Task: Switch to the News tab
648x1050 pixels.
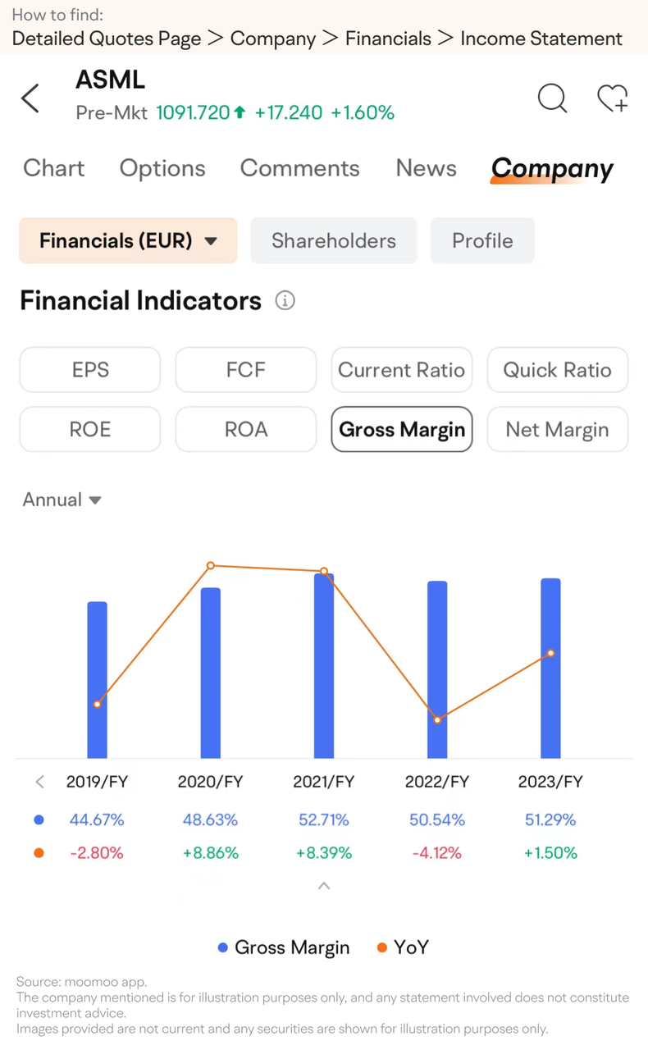Action: tap(426, 168)
